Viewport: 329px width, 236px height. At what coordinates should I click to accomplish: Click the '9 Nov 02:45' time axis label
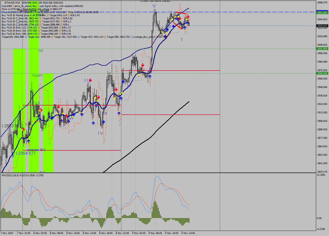pos(139,233)
